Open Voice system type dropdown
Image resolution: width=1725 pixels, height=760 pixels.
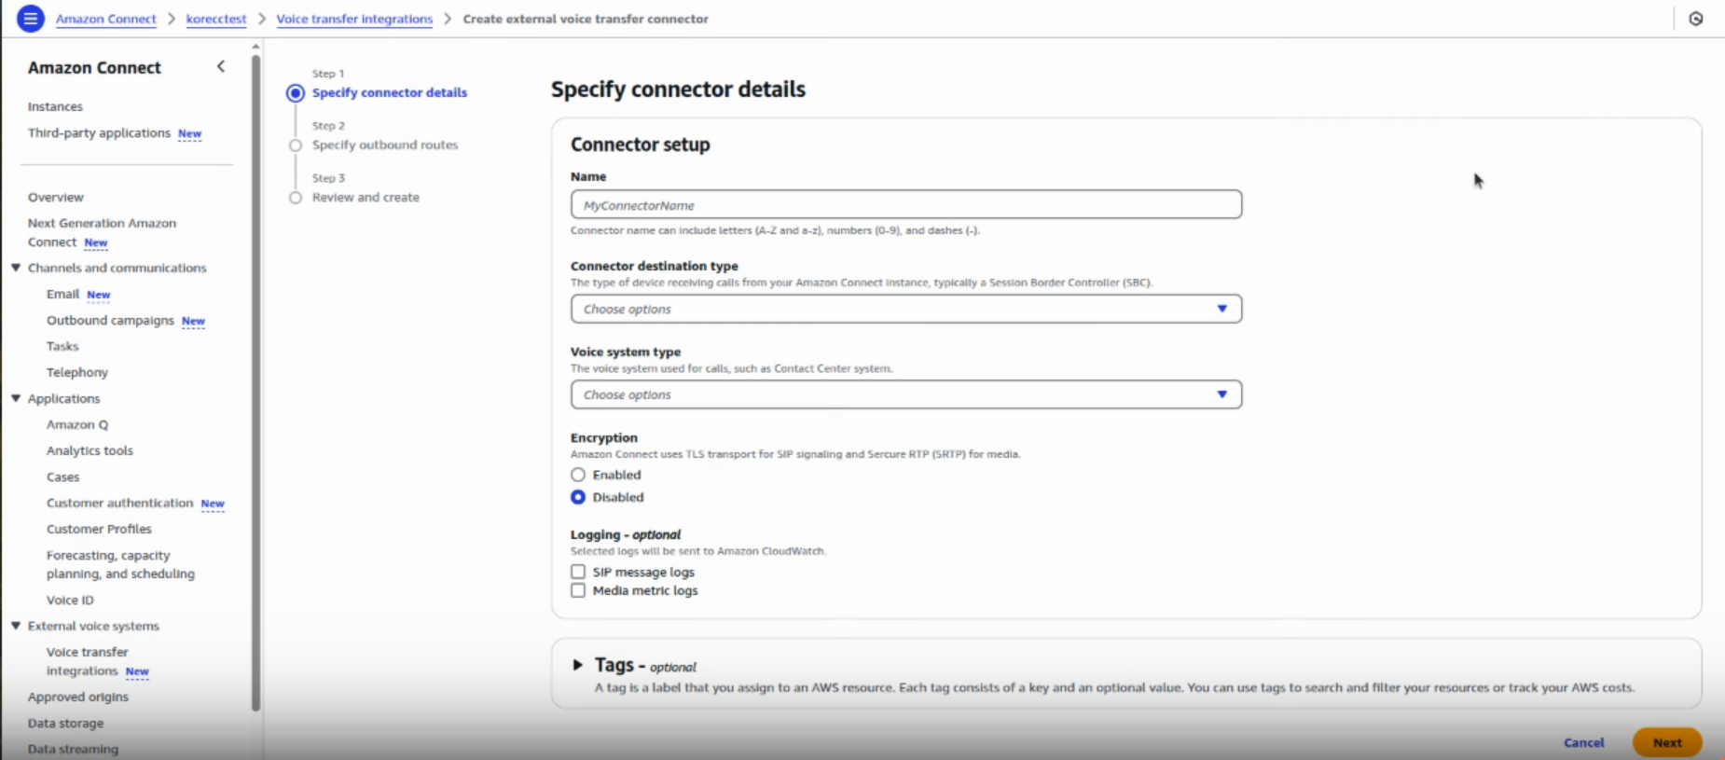coord(906,394)
